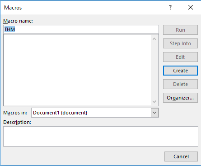The width and height of the screenshot is (201, 166).
Task: Select the Document1 (document) combo box
Action: (x=95, y=113)
